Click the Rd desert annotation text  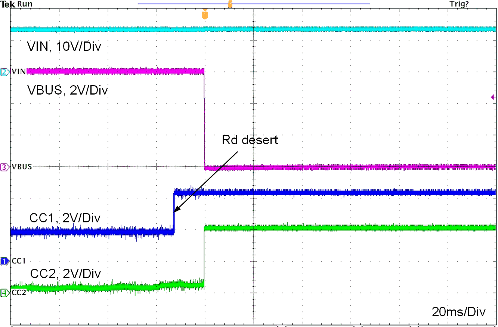250,140
